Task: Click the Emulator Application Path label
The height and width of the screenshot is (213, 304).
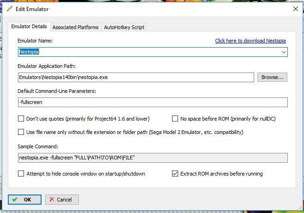Action: pos(47,66)
